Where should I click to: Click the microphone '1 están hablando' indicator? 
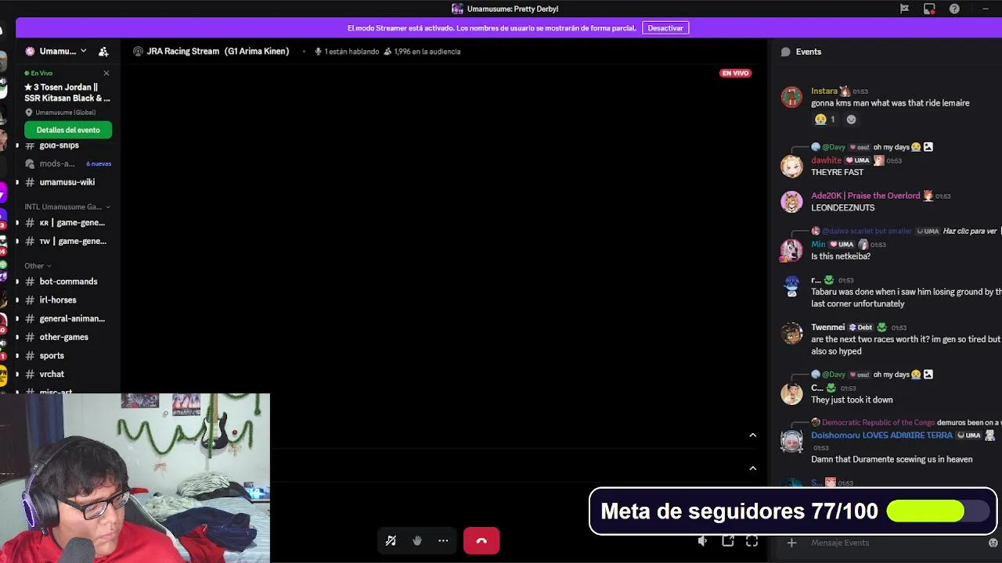(x=347, y=52)
